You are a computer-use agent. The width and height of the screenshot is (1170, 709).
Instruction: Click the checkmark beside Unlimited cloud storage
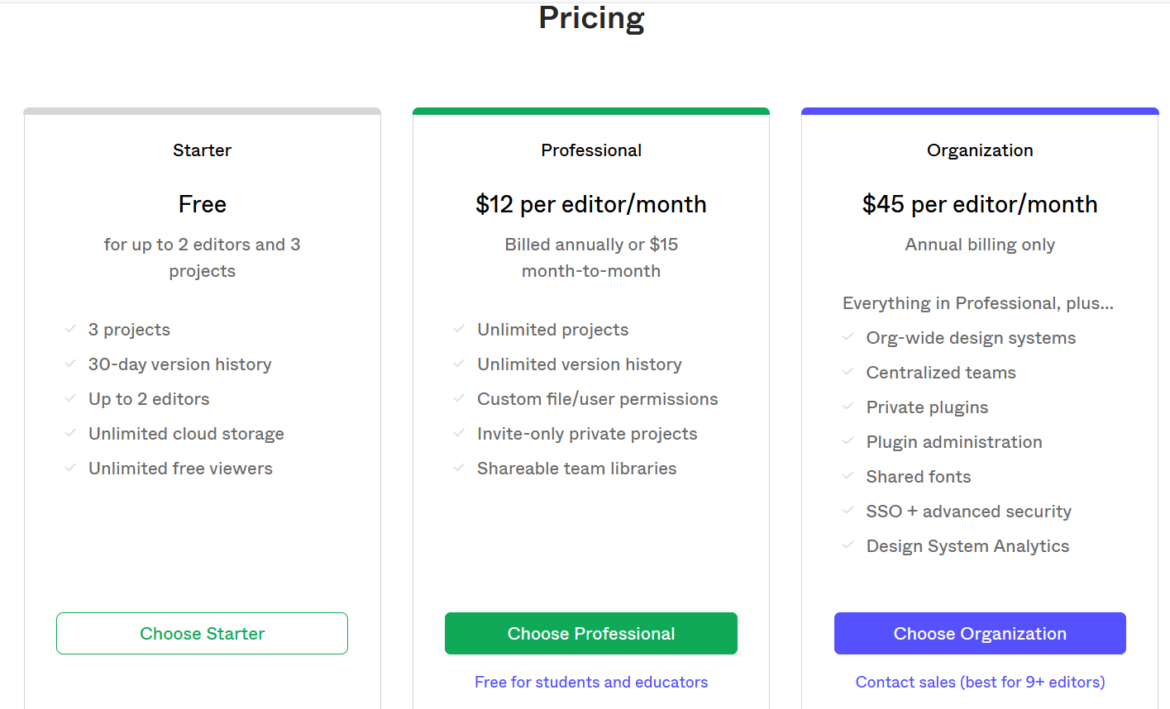click(70, 433)
